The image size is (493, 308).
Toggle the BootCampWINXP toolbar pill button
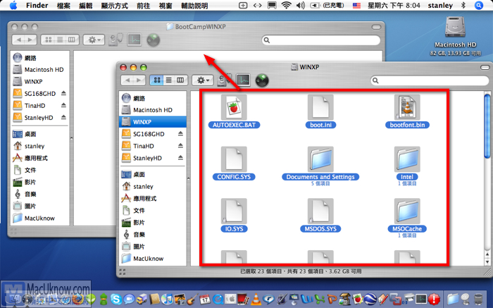pyautogui.click(x=376, y=27)
